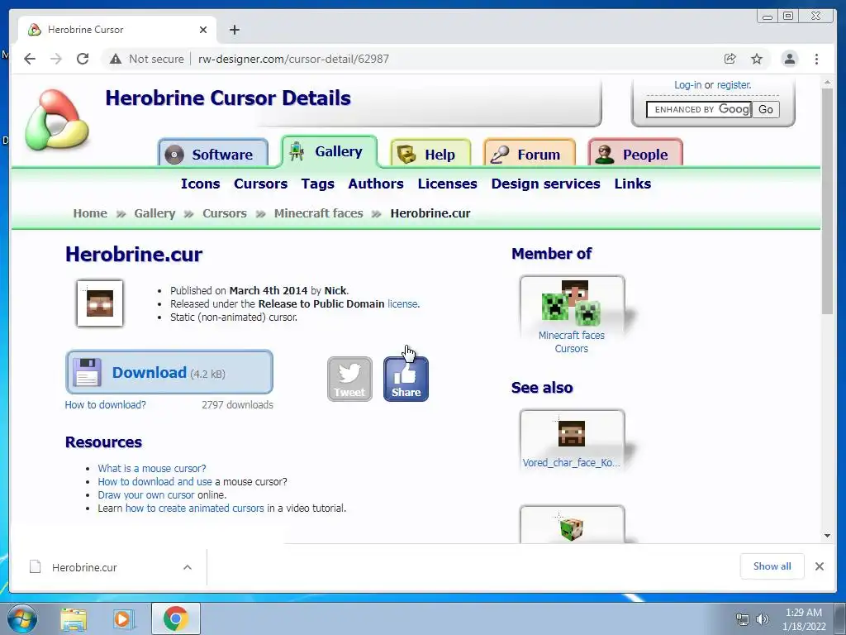The height and width of the screenshot is (635, 846).
Task: Open the downloaded Herobrine.cur file
Action: pyautogui.click(x=85, y=567)
